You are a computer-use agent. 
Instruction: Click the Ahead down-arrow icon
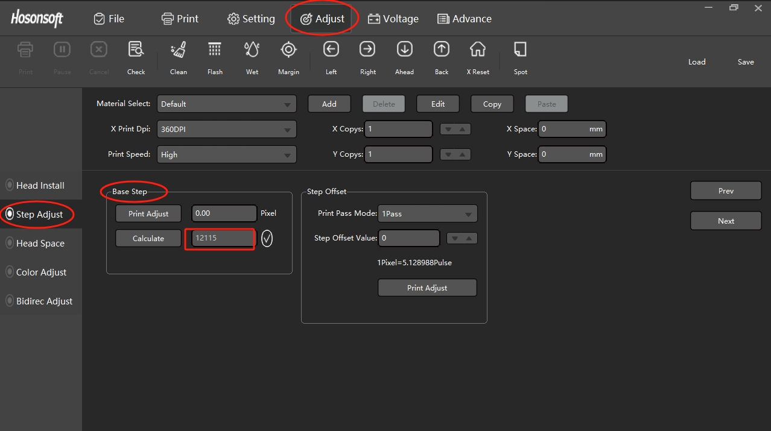[404, 50]
